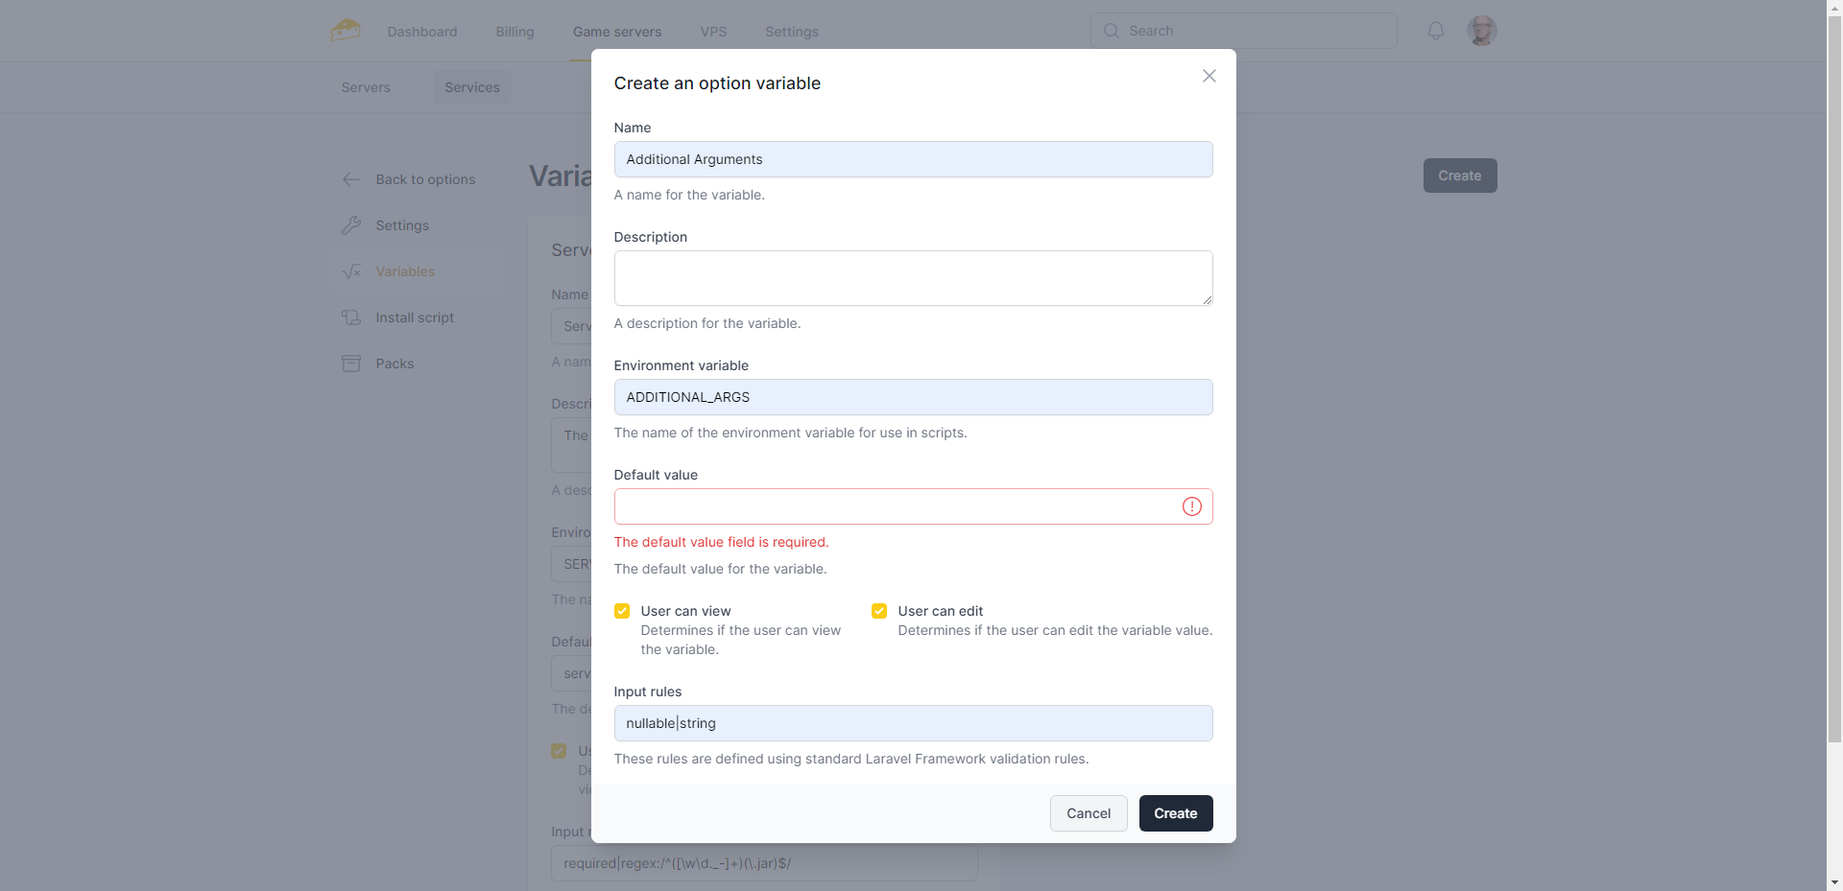Switch to the VPS menu item
Screen dimensions: 1843x891
click(x=713, y=32)
